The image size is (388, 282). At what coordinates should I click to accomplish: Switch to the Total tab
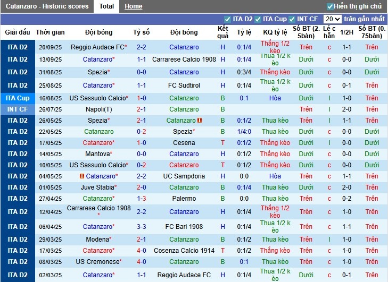point(106,6)
